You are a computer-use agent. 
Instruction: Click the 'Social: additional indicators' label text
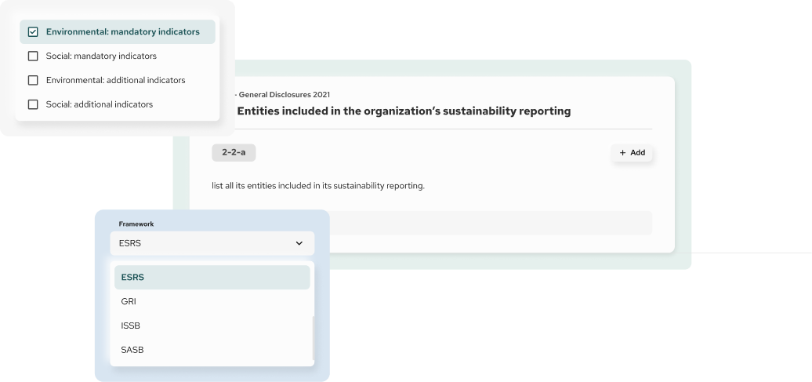click(x=100, y=104)
